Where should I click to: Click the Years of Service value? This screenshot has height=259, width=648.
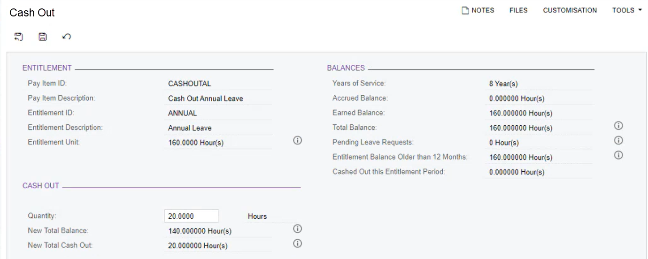point(503,84)
